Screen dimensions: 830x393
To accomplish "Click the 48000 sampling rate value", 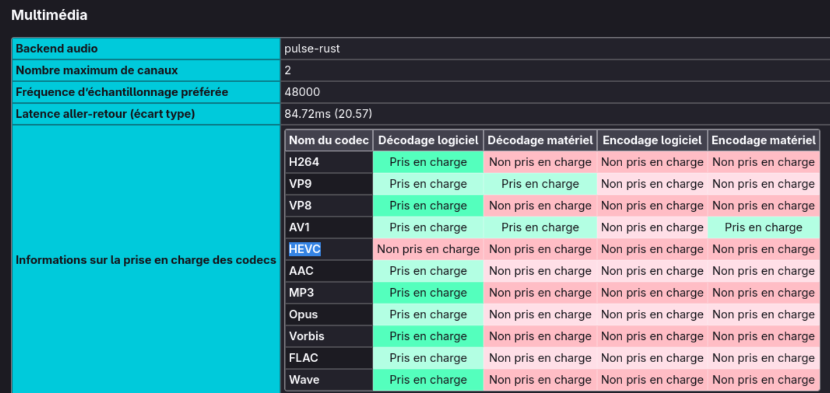I will 302,92.
